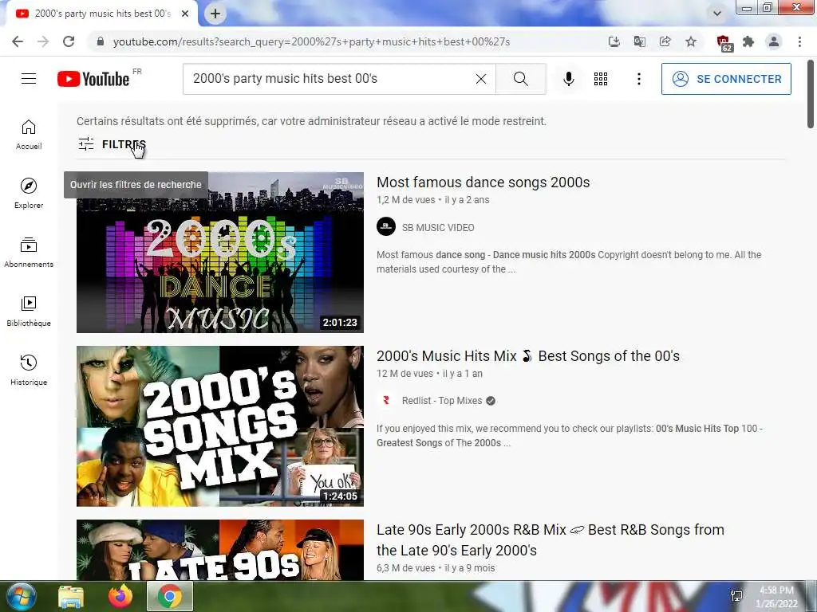Click '1,2 M de vues' metadata text
This screenshot has width=817, height=612.
[406, 200]
